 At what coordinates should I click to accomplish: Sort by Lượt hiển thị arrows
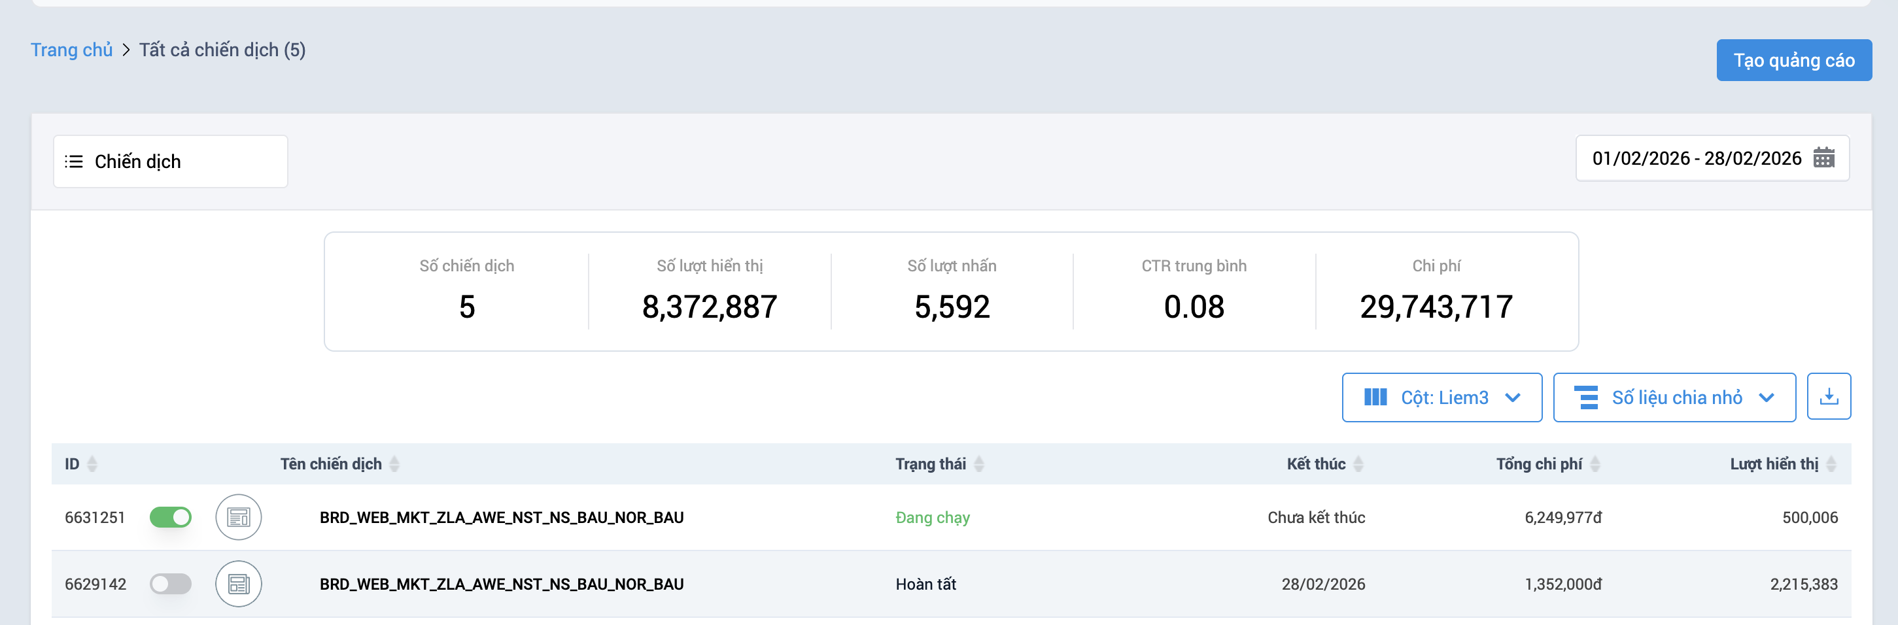[x=1831, y=464]
